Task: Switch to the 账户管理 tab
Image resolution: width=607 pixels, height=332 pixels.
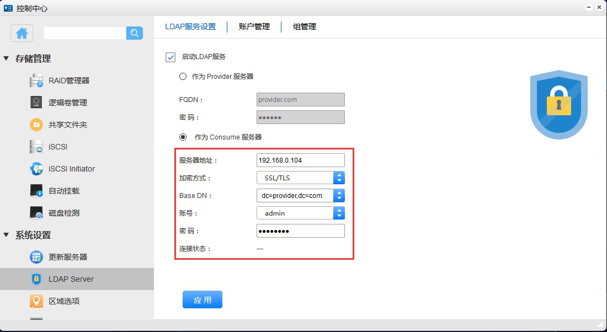Action: (254, 26)
